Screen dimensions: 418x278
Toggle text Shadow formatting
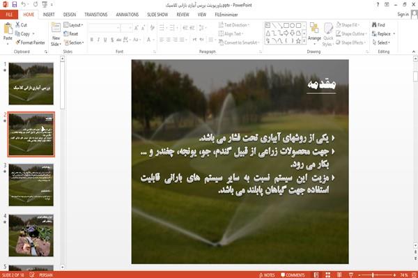112,40
